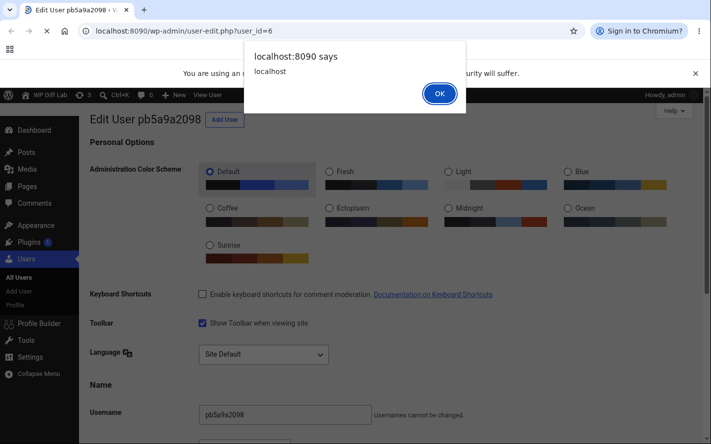Bookmark this page with the star icon
Viewport: 711px width, 444px height.
coord(574,31)
